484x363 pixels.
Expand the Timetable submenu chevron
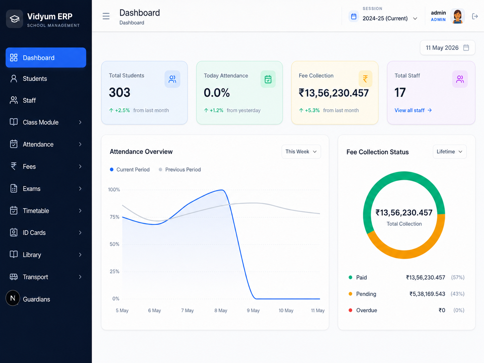[x=80, y=211]
